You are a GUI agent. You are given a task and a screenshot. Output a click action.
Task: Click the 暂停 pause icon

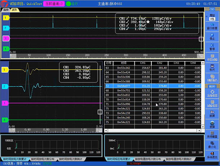212,46
